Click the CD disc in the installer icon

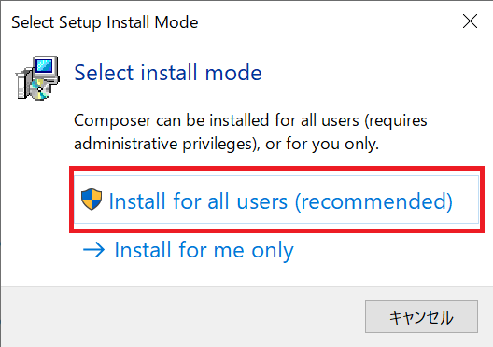coord(39,90)
